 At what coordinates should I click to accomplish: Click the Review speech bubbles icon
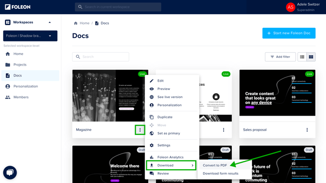pyautogui.click(x=152, y=174)
